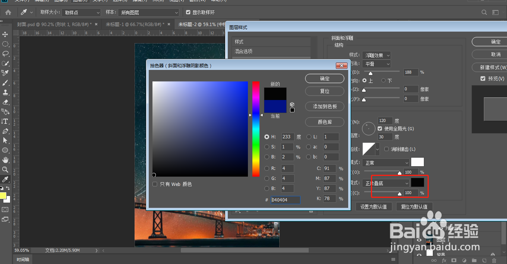
Task: Click the search icon in options bar
Action: pyautogui.click(x=484, y=12)
